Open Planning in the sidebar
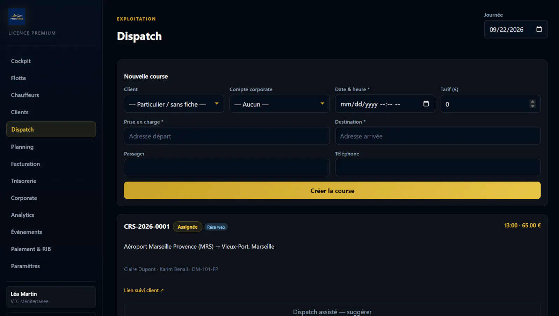 pos(51,147)
